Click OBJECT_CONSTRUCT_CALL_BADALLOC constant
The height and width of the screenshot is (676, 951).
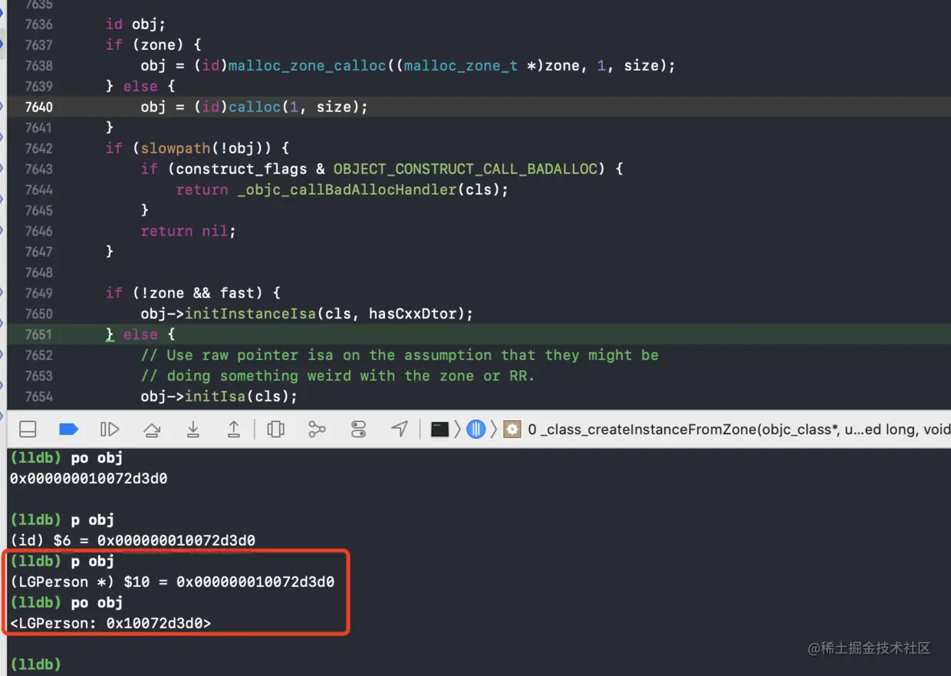tap(465, 169)
